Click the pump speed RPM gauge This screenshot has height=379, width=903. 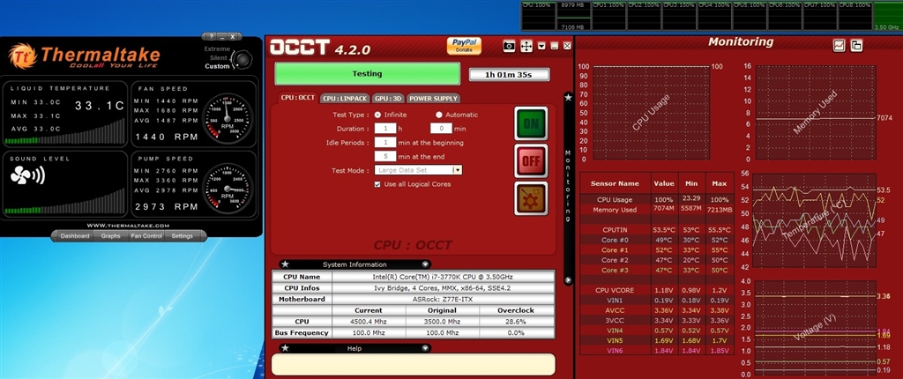[x=228, y=188]
